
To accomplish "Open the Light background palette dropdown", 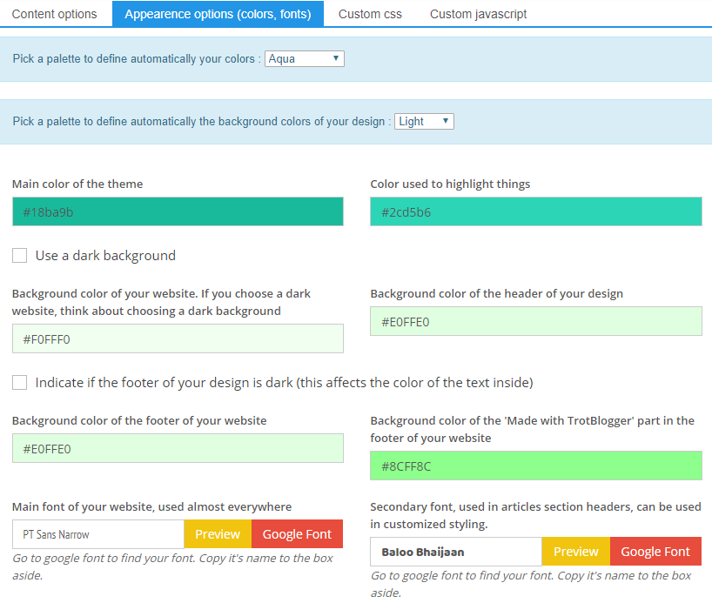I will [x=424, y=122].
